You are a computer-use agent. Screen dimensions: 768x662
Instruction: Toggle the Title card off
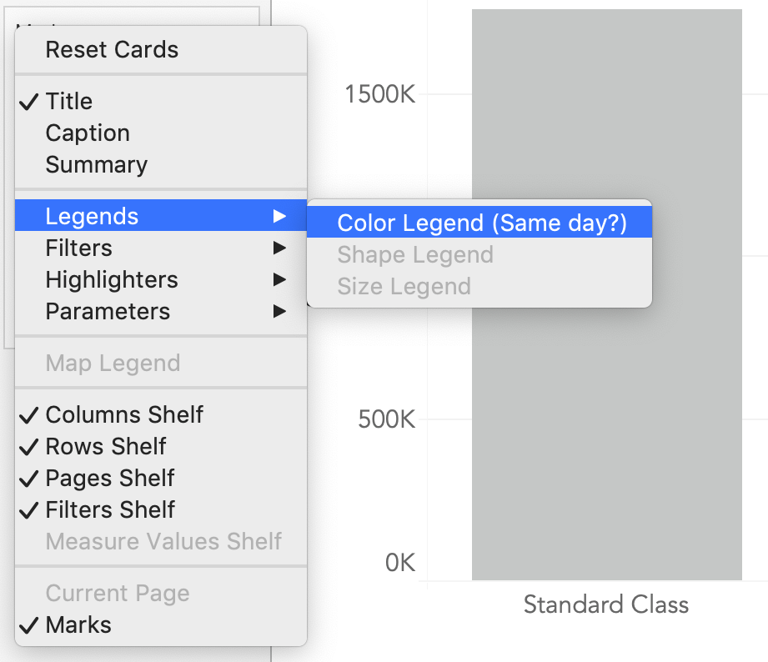coord(69,102)
